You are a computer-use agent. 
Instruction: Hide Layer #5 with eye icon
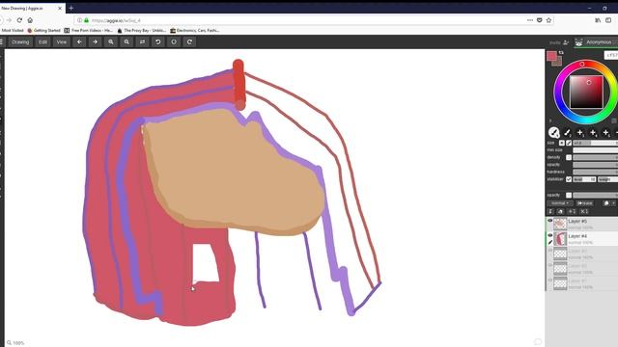pyautogui.click(x=549, y=221)
